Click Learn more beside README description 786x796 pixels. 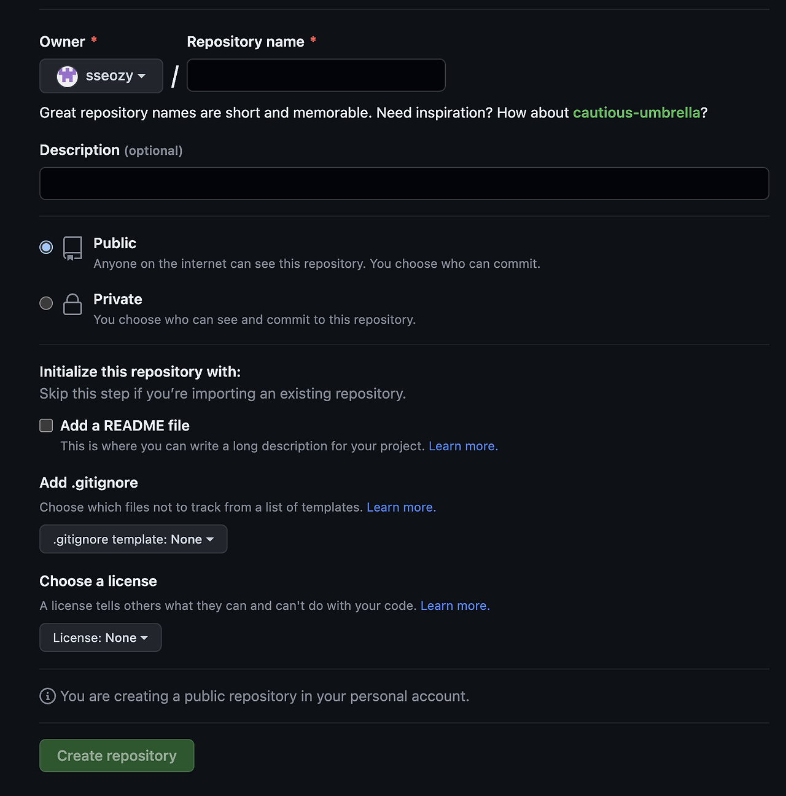tap(462, 446)
